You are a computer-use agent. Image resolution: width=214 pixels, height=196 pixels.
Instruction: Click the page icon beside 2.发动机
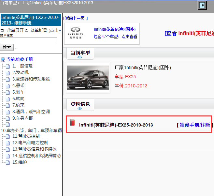pos(8,73)
